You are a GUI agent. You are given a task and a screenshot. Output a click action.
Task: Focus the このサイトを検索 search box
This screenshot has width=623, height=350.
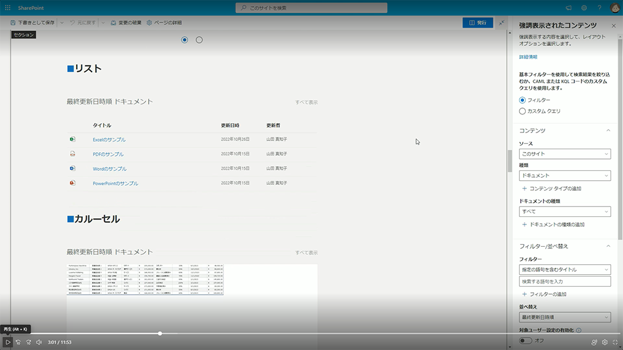point(311,8)
